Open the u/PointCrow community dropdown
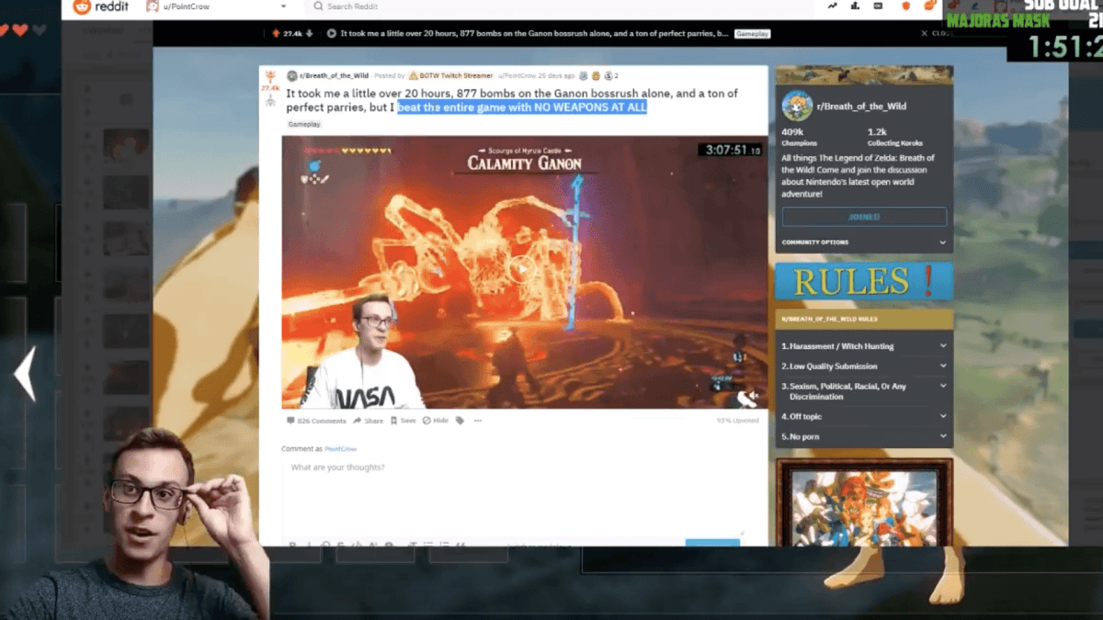 point(219,6)
